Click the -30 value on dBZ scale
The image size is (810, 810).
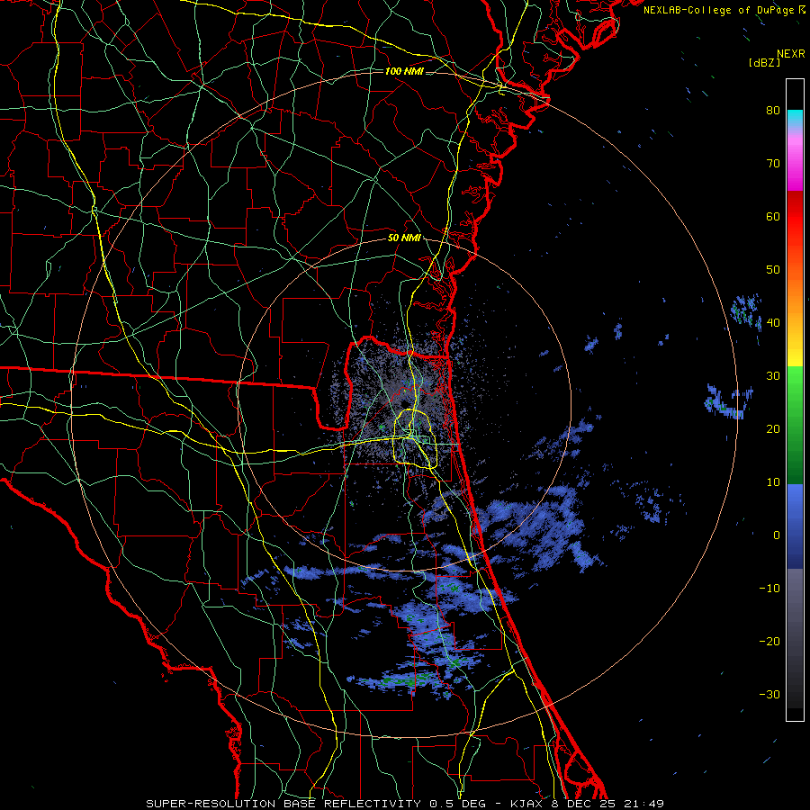coord(769,694)
